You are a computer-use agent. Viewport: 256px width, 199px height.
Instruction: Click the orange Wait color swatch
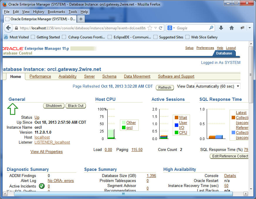(176, 118)
